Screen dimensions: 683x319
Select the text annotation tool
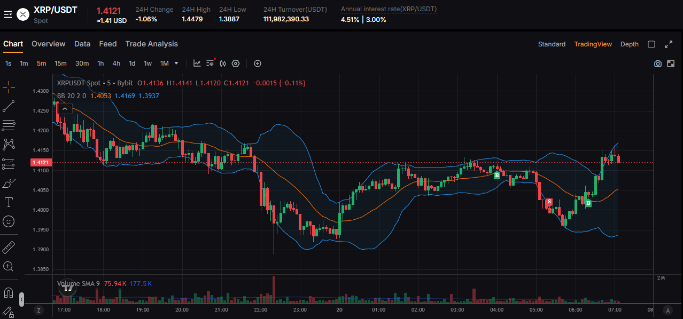pos(9,202)
